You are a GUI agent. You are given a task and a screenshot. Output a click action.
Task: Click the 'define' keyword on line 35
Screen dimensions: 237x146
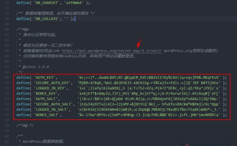click(x=23, y=3)
